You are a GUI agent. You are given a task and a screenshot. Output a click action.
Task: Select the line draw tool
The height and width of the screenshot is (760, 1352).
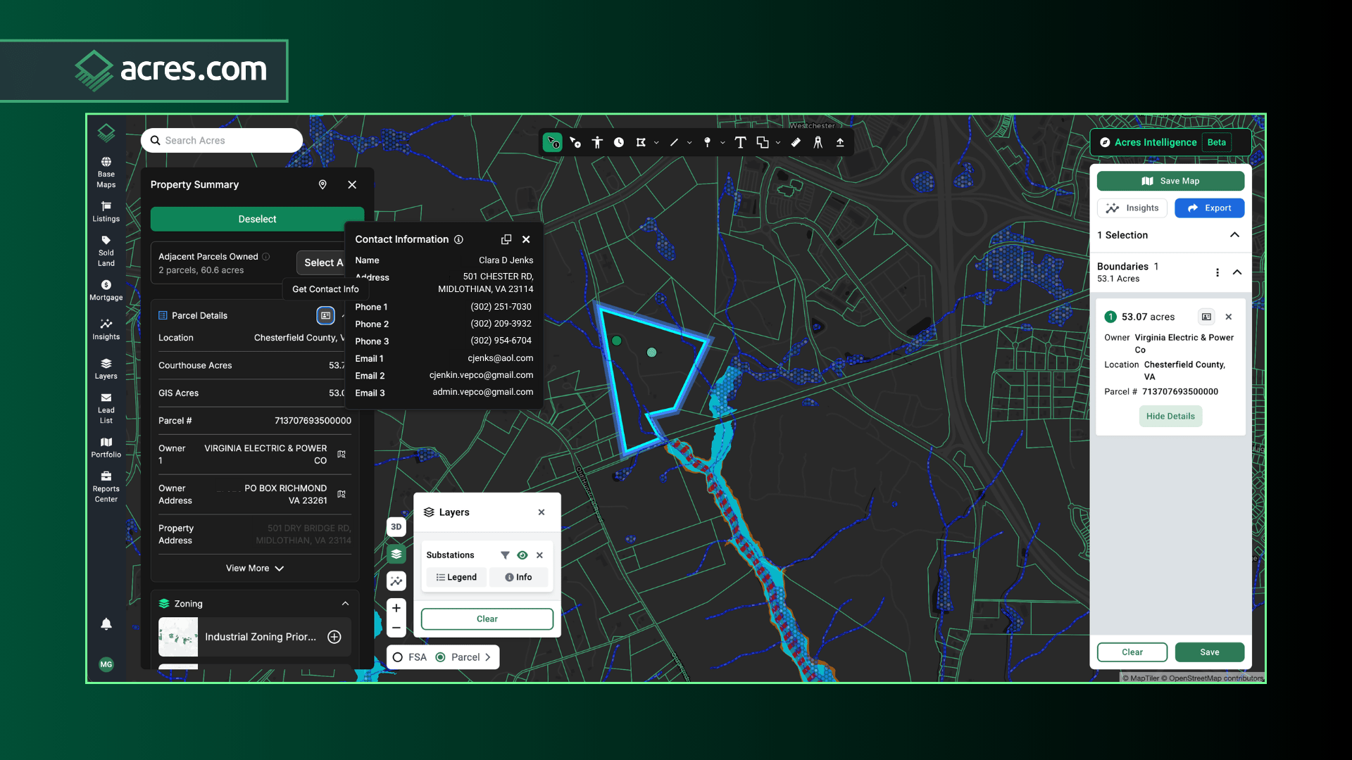[x=674, y=142]
